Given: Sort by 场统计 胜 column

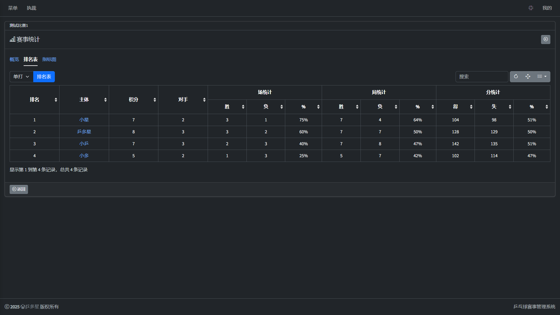Looking at the screenshot, I should [x=227, y=107].
